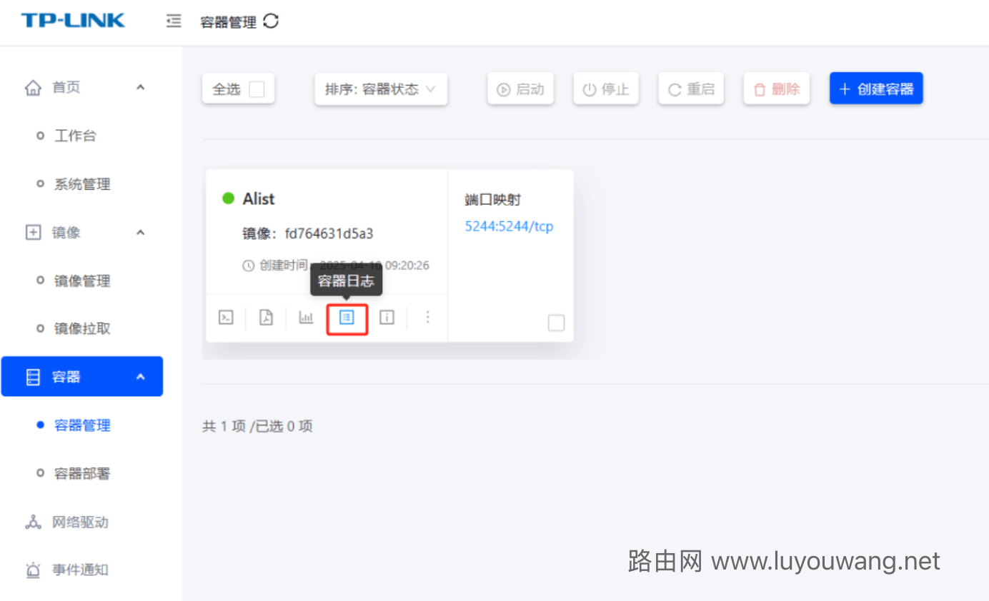Open the 5244:5244/tcp port mapping link
989x601 pixels.
coord(510,226)
